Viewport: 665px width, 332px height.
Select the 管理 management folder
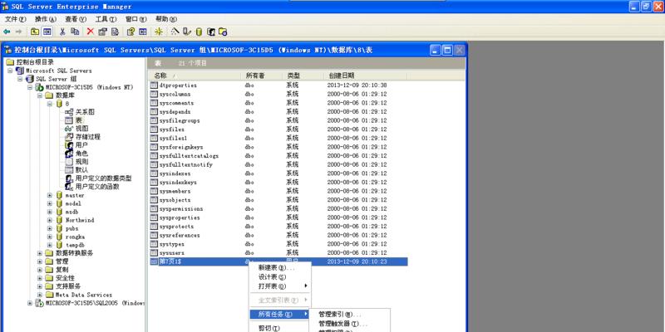[x=62, y=261]
